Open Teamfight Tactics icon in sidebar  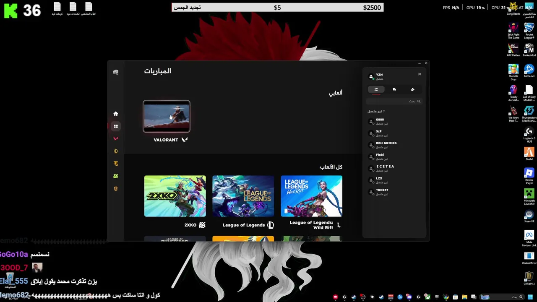(x=116, y=164)
